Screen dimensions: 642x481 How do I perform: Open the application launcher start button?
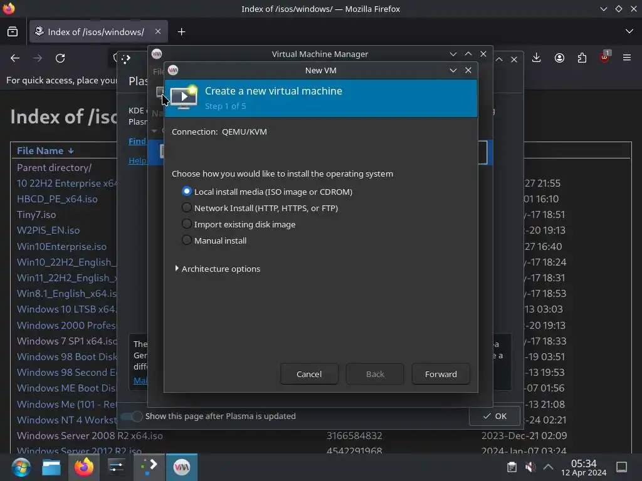tap(21, 467)
